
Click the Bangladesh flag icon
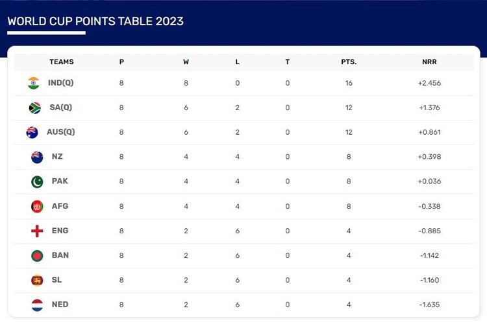[x=37, y=255]
